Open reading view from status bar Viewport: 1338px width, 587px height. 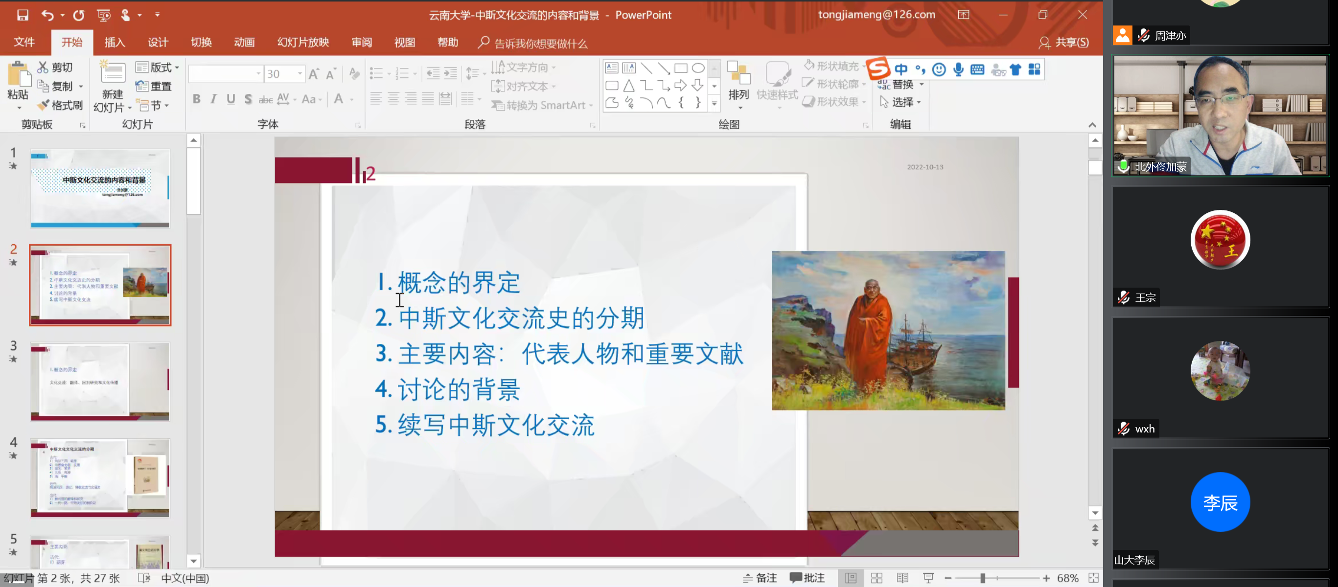(x=903, y=578)
